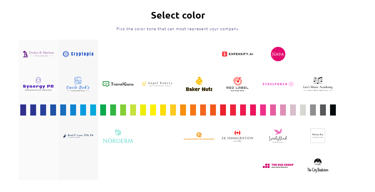Image resolution: width=375 pixels, height=192 pixels.
Task: Click The SGD Group logo
Action: point(278,166)
